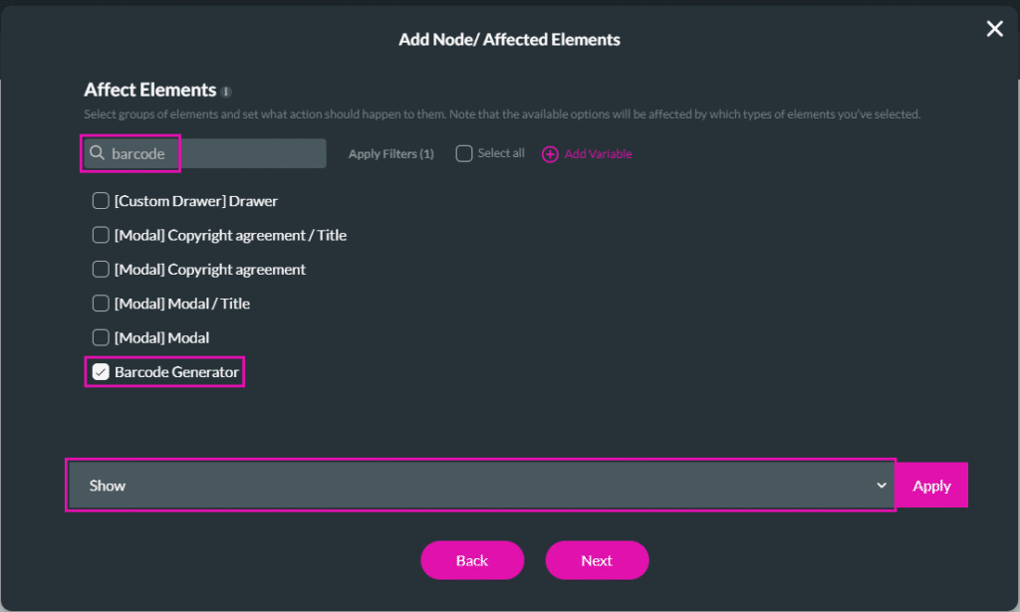Open Apply Filters (1) options

[390, 153]
